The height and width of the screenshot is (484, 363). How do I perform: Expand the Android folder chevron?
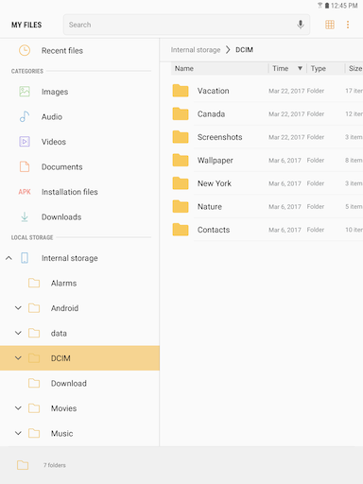[x=18, y=308]
